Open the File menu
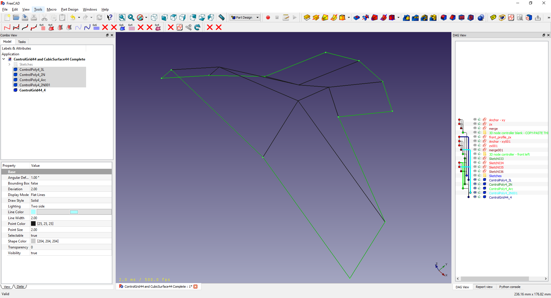Viewport: 551px width, 298px height. coord(5,9)
